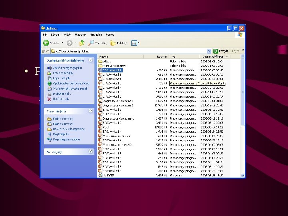This screenshot has width=288, height=216.
Task: Click Wyślij ten plik pocztą e-mail
Action: (x=67, y=88)
